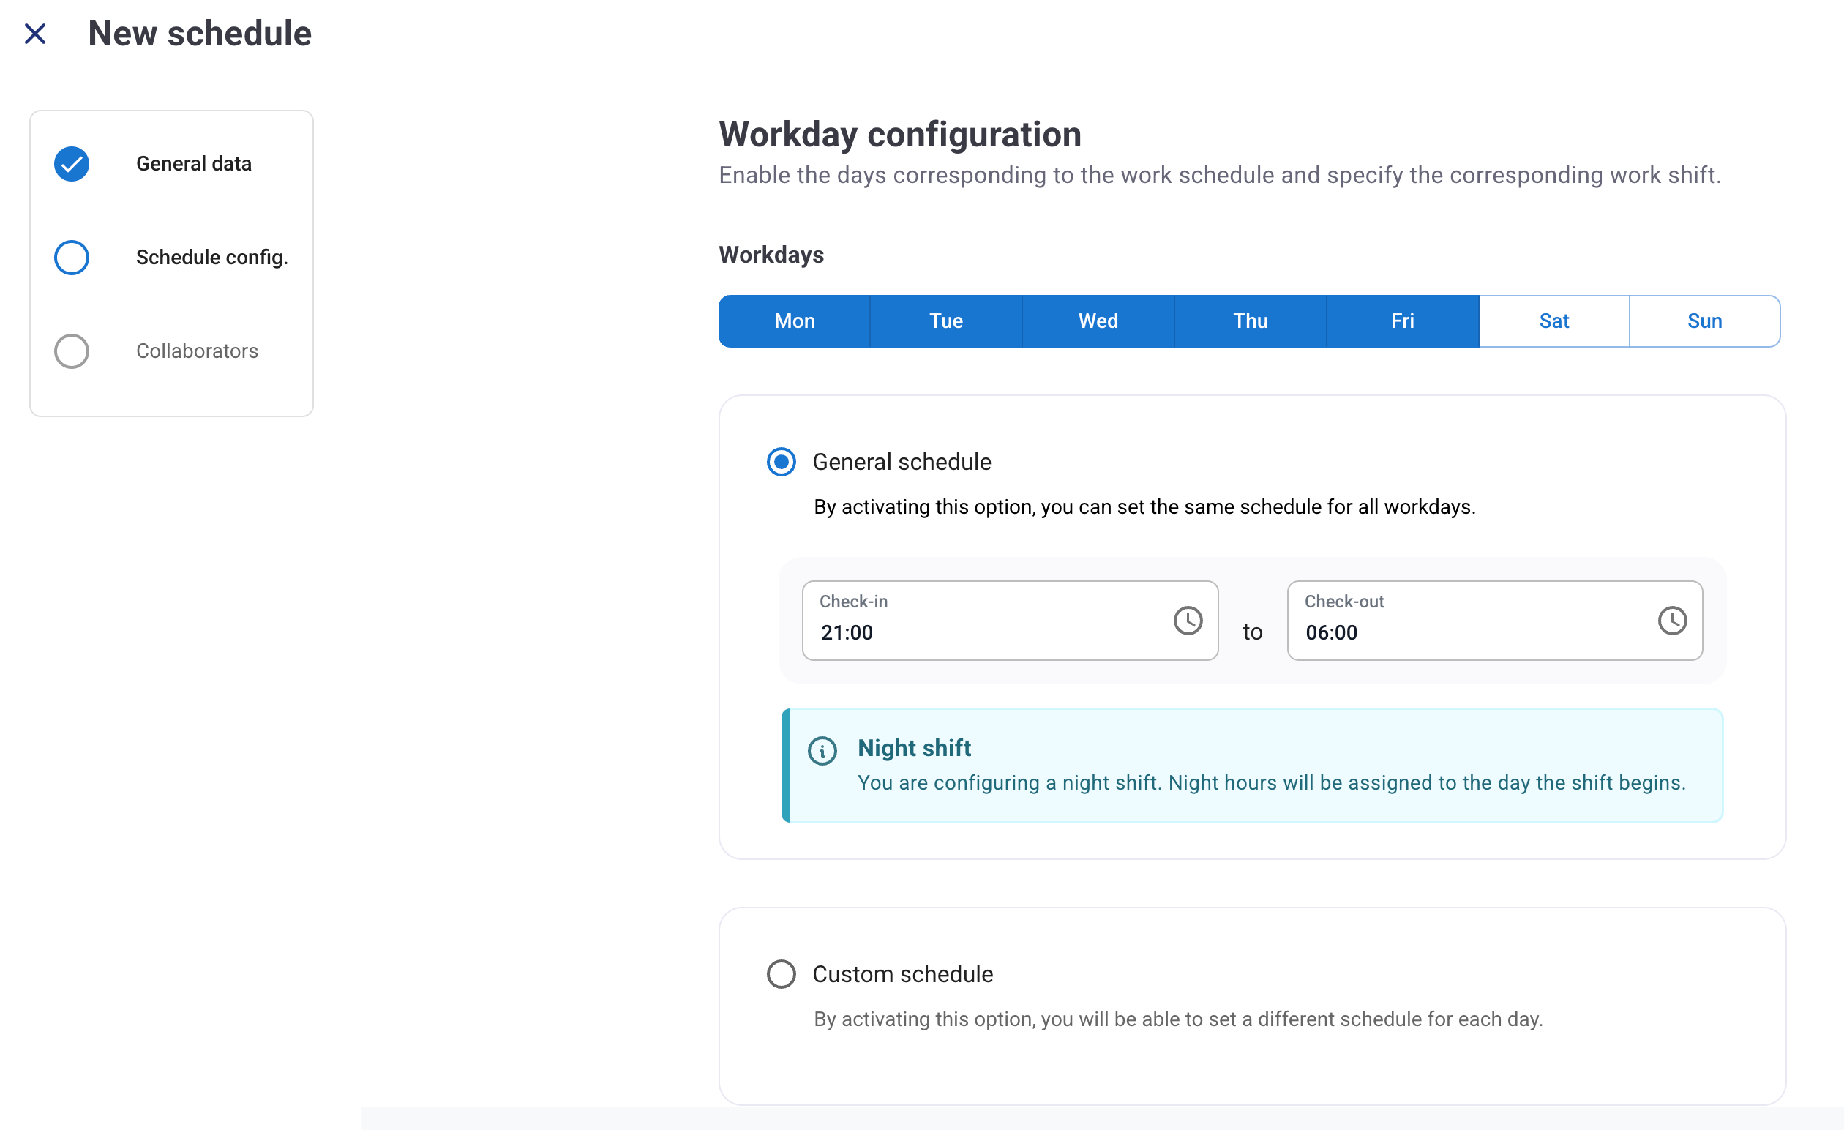Enable Saturday as a workday
Screen dimensions: 1844x1130
coord(1553,321)
